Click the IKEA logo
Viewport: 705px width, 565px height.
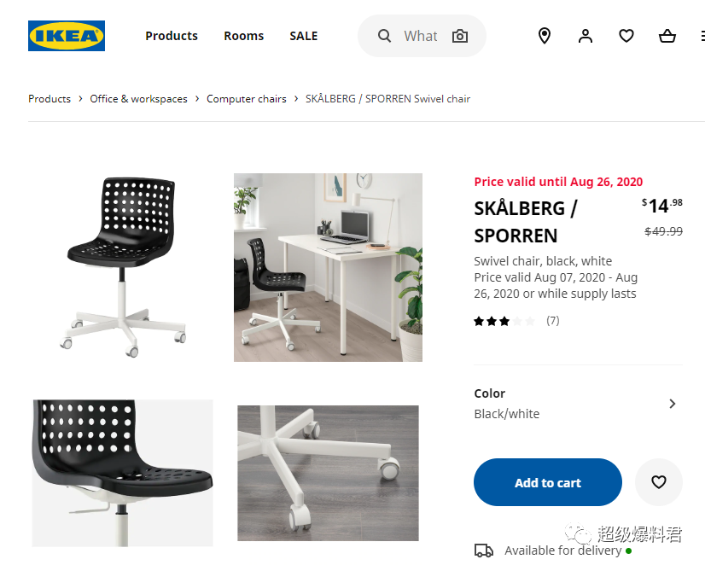click(67, 36)
